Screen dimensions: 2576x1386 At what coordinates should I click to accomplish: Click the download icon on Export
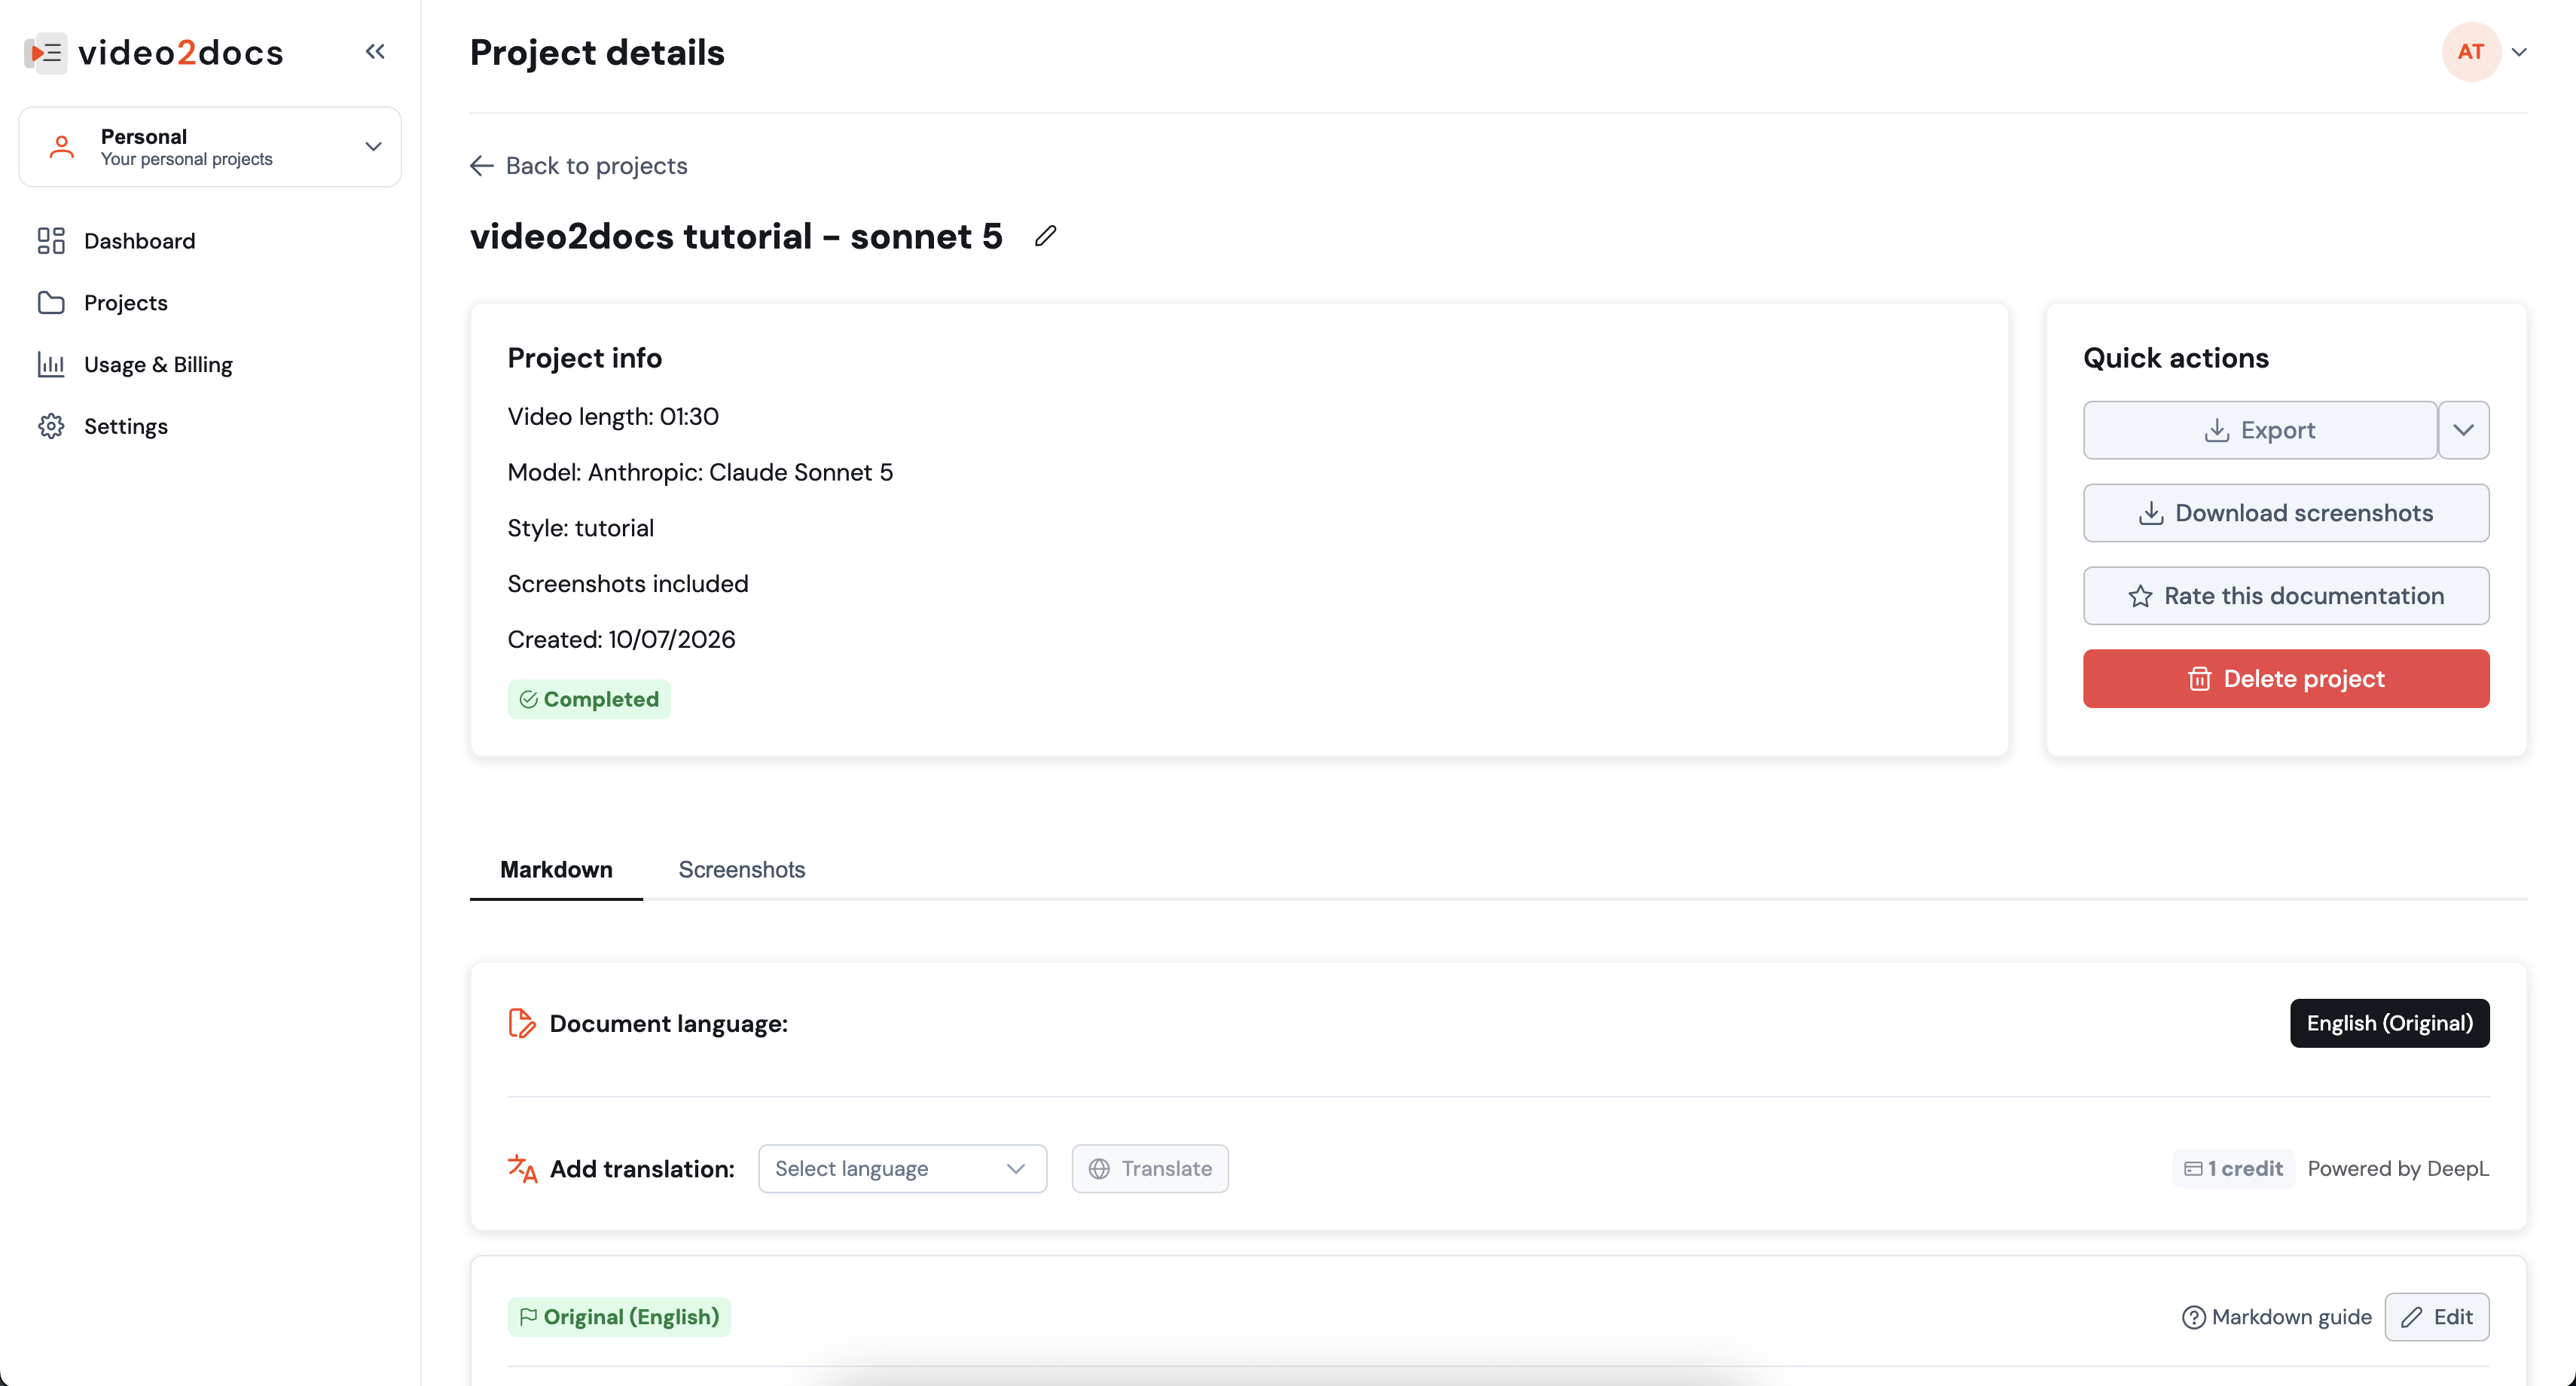click(2216, 430)
